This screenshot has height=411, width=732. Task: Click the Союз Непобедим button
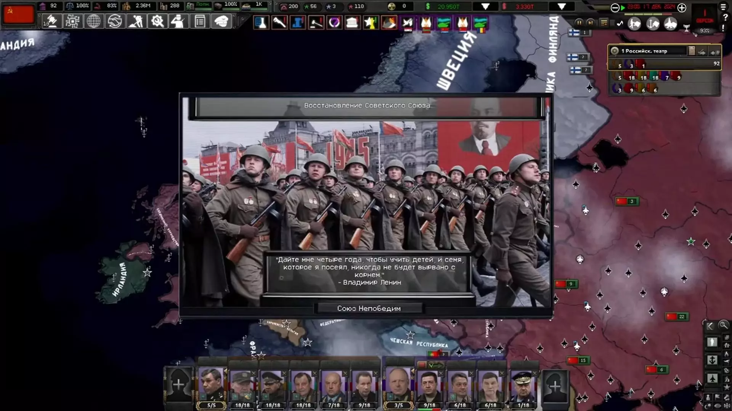369,309
